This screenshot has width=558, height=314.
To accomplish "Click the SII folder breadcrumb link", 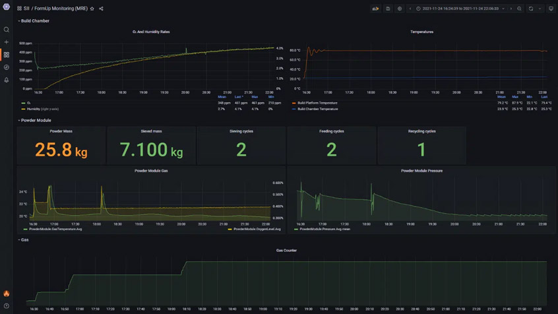I will pos(26,9).
